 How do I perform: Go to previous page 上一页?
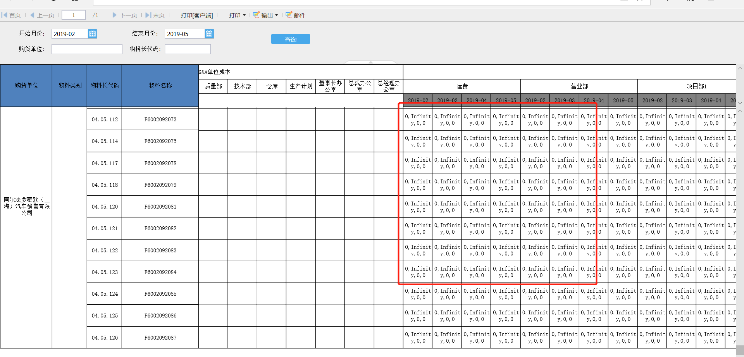[42, 15]
